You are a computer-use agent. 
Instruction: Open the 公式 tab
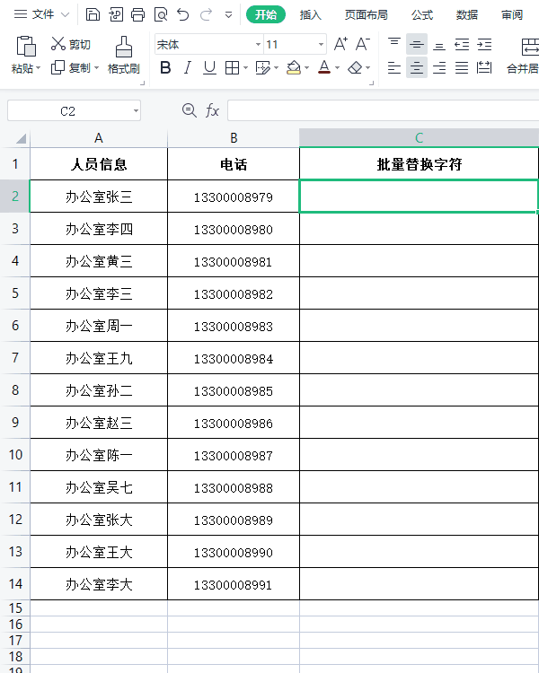[421, 14]
